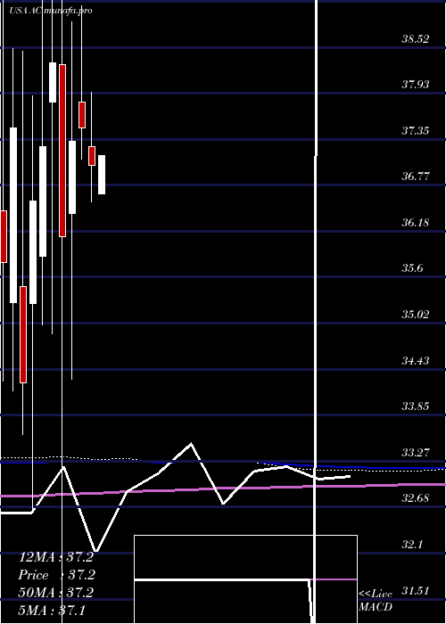Click the 34.43 price axis label
The height and width of the screenshot is (624, 446).
(x=416, y=360)
